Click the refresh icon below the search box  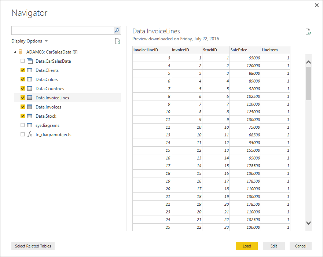click(x=117, y=41)
